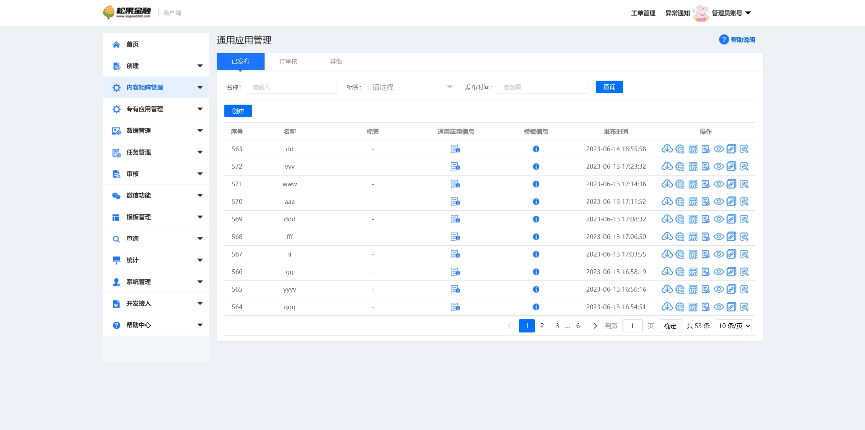
Task: Toggle eye preview icon for row aaa
Action: 719,201
